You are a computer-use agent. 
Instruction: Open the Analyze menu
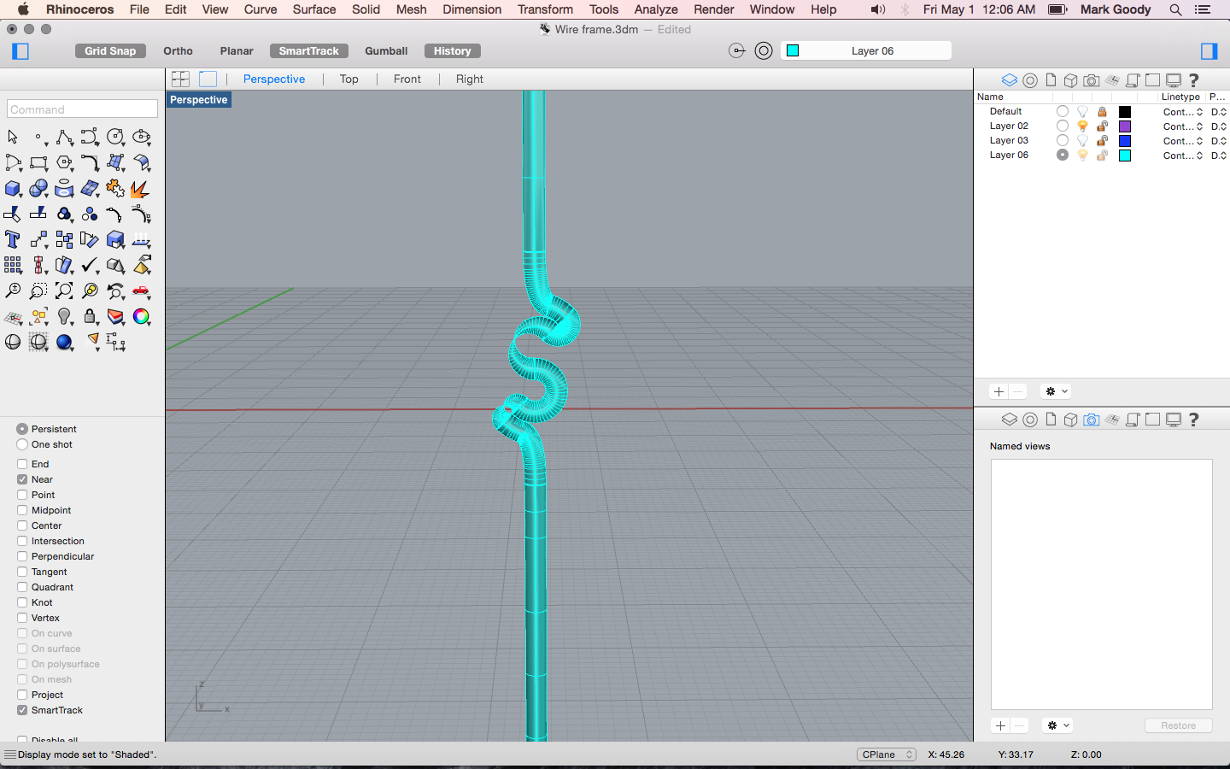pos(656,9)
